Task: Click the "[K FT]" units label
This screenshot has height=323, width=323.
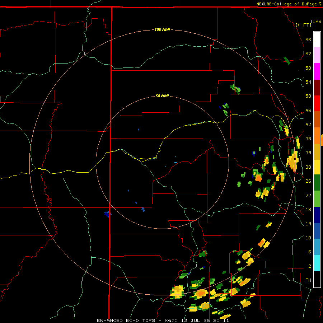Action: 303,25
